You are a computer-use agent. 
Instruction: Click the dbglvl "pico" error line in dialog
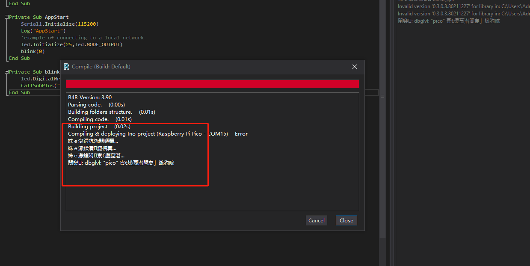point(121,163)
